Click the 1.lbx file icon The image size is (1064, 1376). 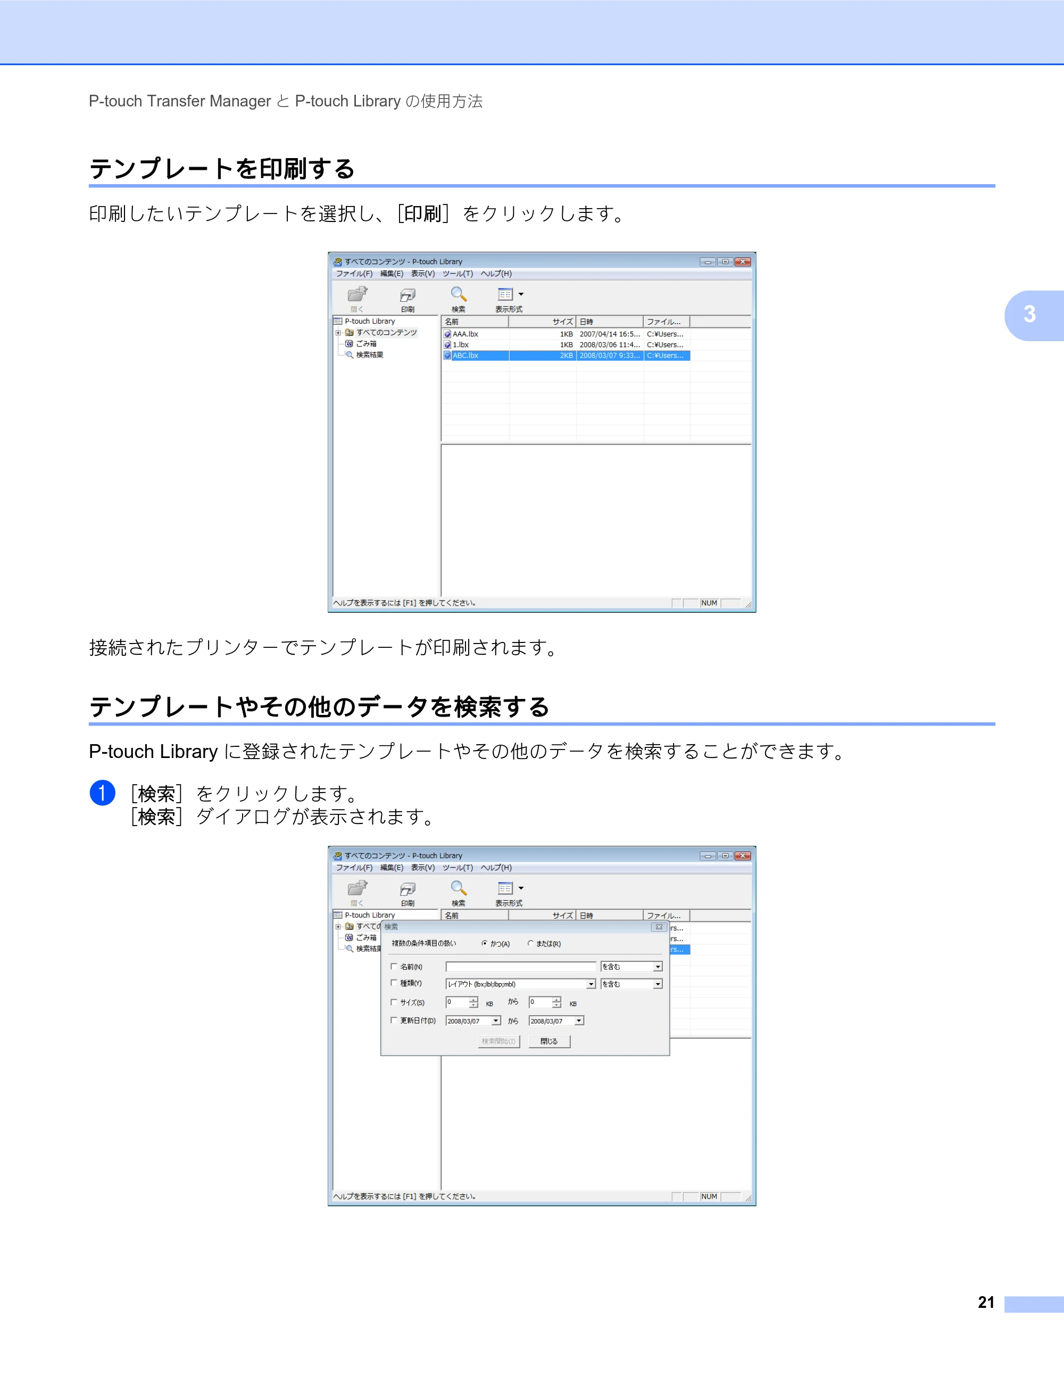click(x=447, y=344)
